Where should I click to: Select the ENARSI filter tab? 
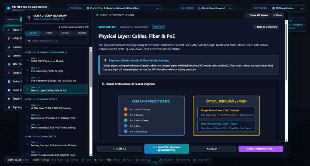click(x=82, y=33)
